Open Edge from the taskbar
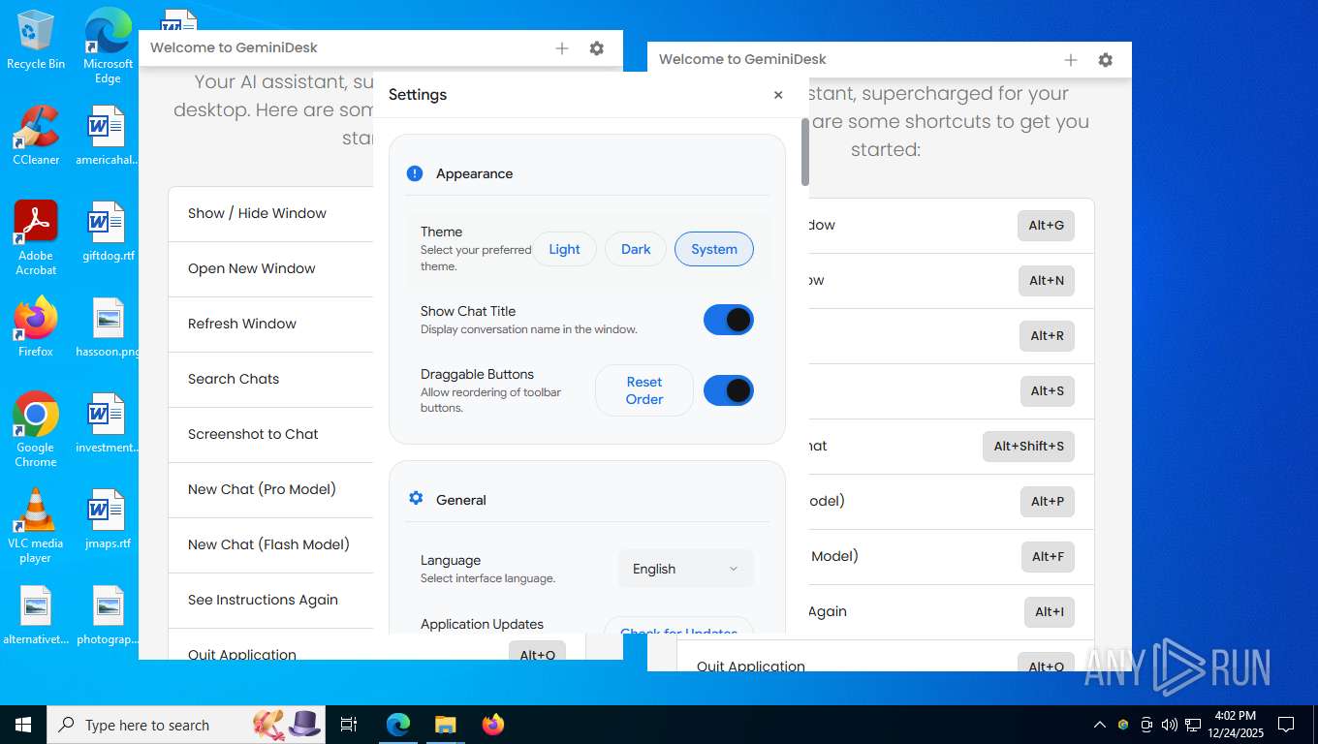Viewport: 1318px width, 744px height. 398,725
